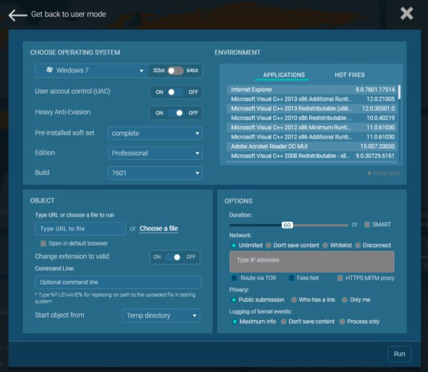Select Maximum info kernel logging
Screen dimensions: 428x372
pos(234,321)
